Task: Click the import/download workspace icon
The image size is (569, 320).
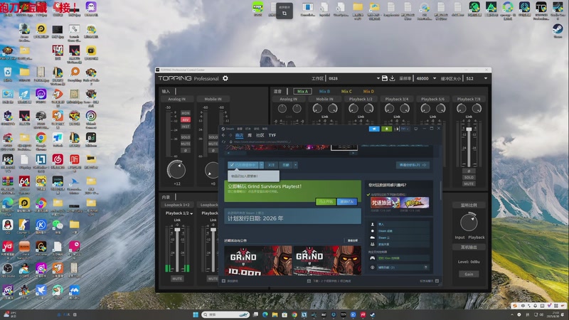Action: click(393, 78)
